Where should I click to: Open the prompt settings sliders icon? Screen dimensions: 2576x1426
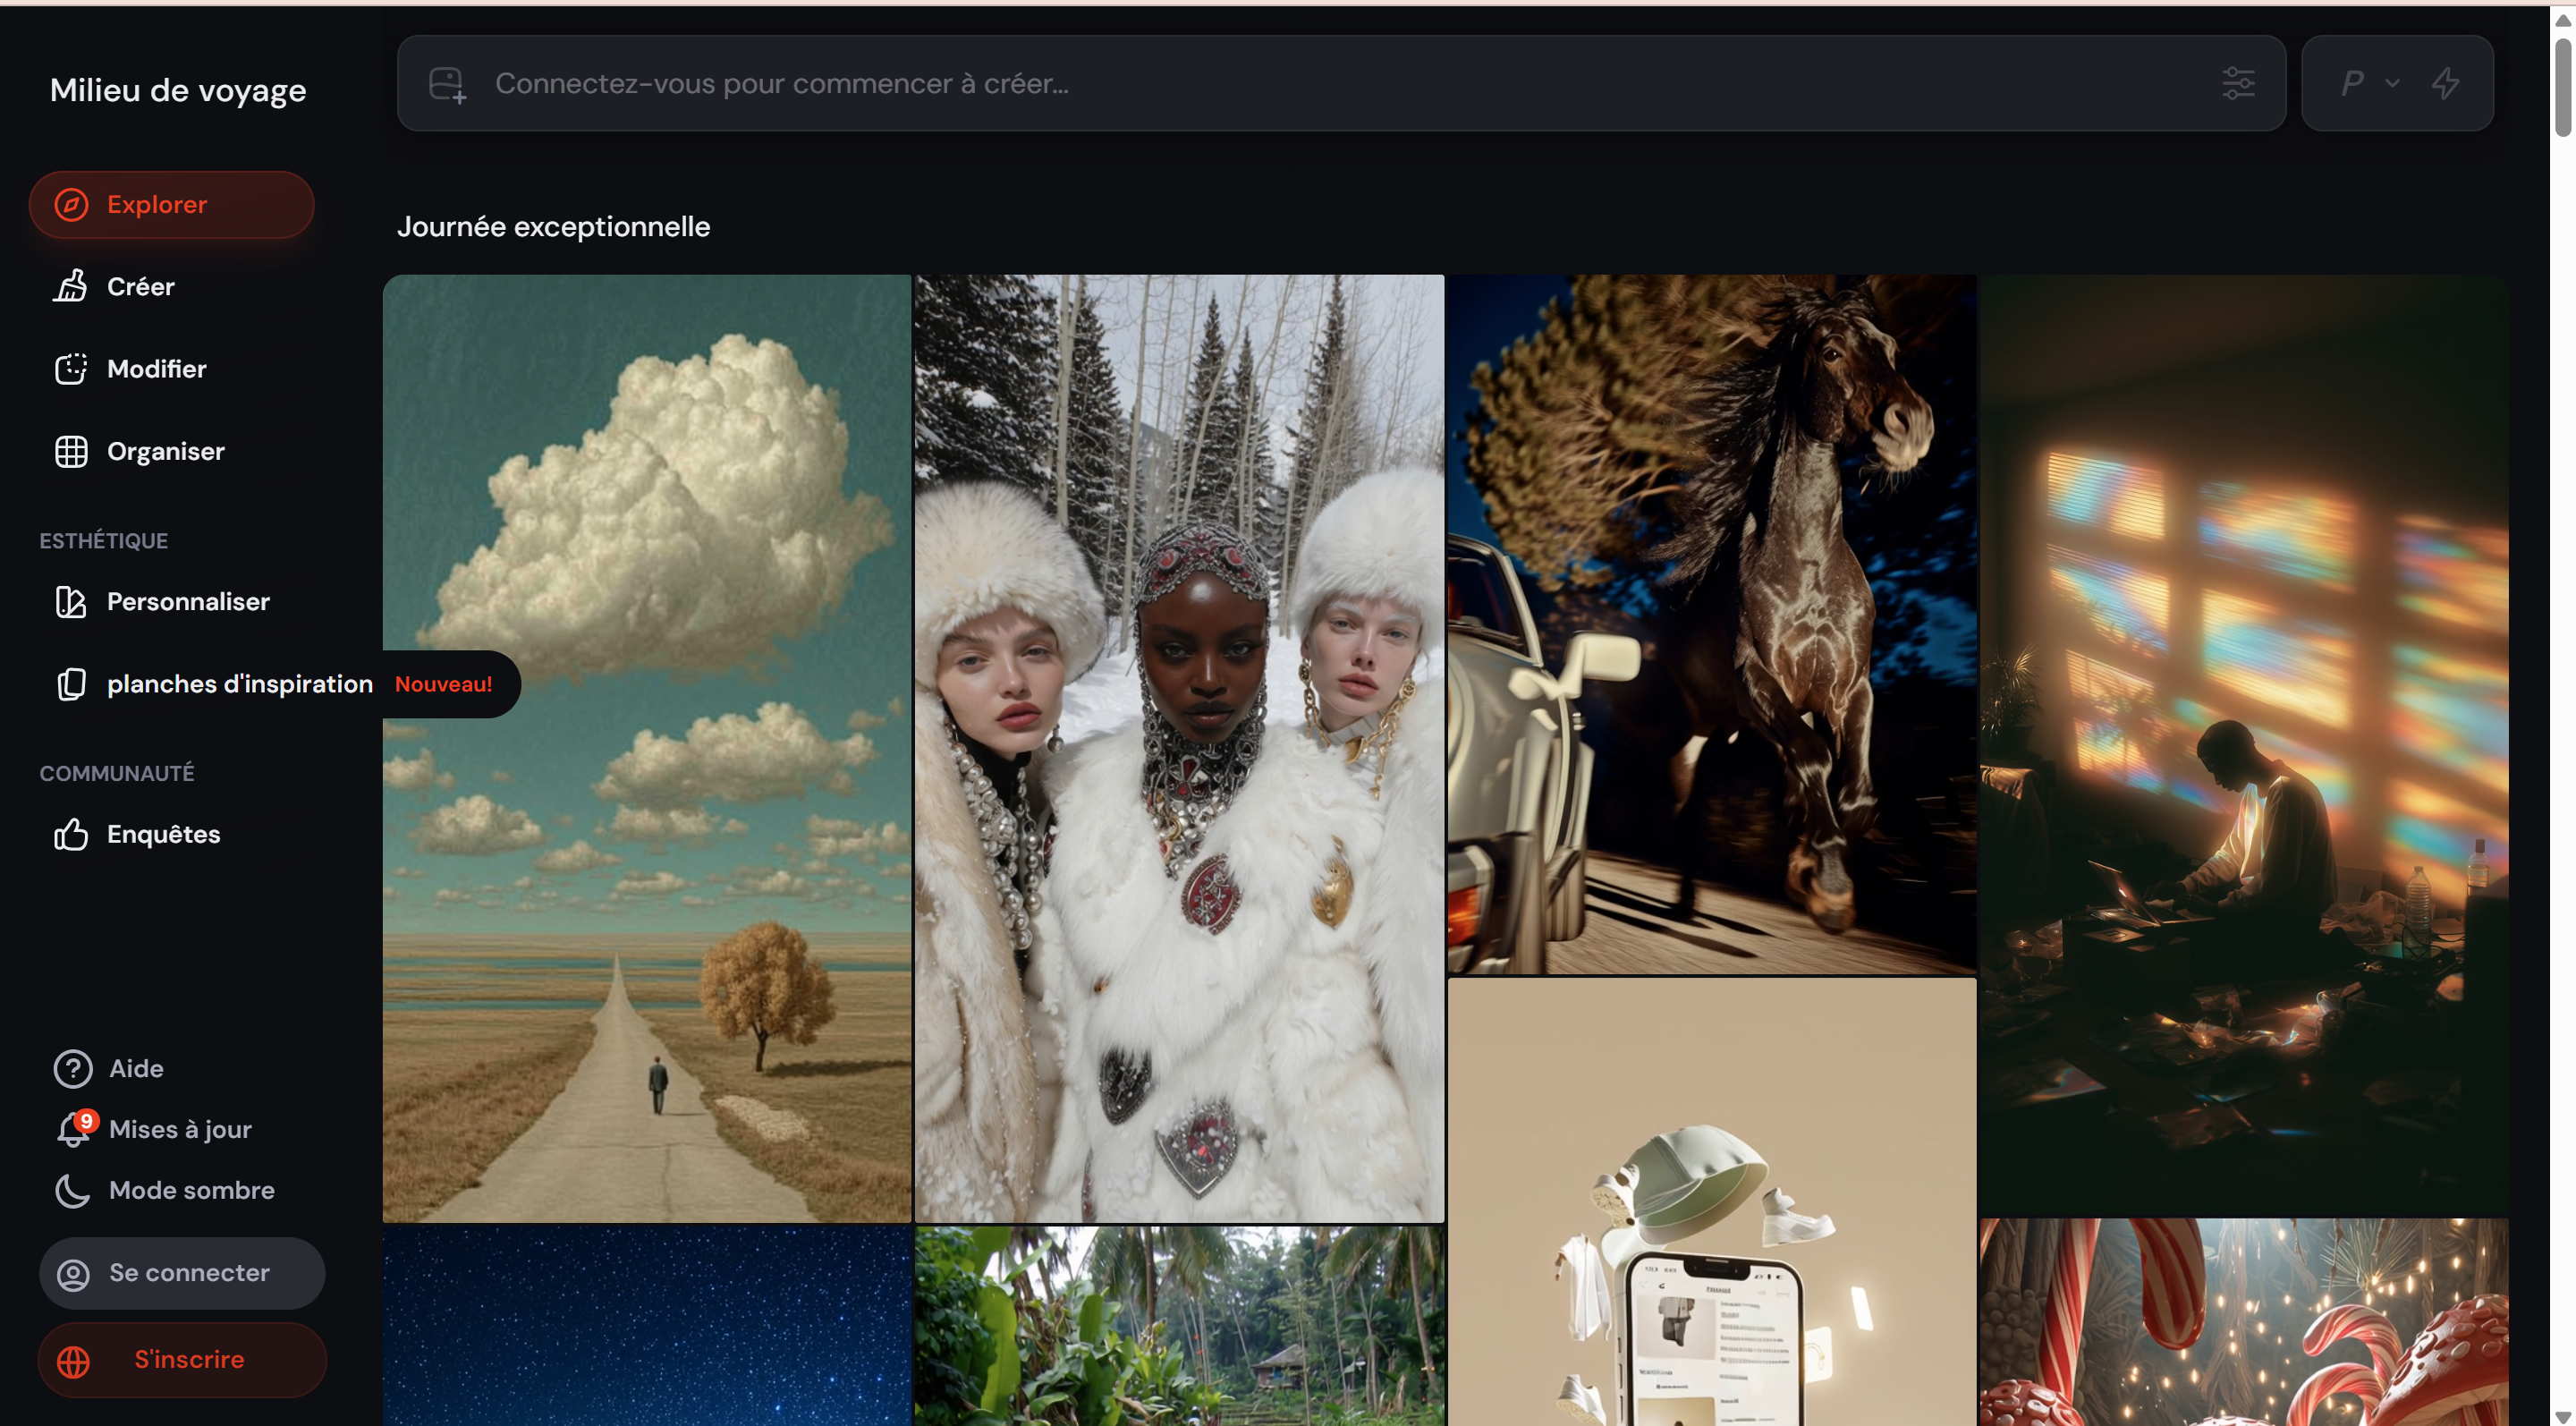tap(2237, 83)
